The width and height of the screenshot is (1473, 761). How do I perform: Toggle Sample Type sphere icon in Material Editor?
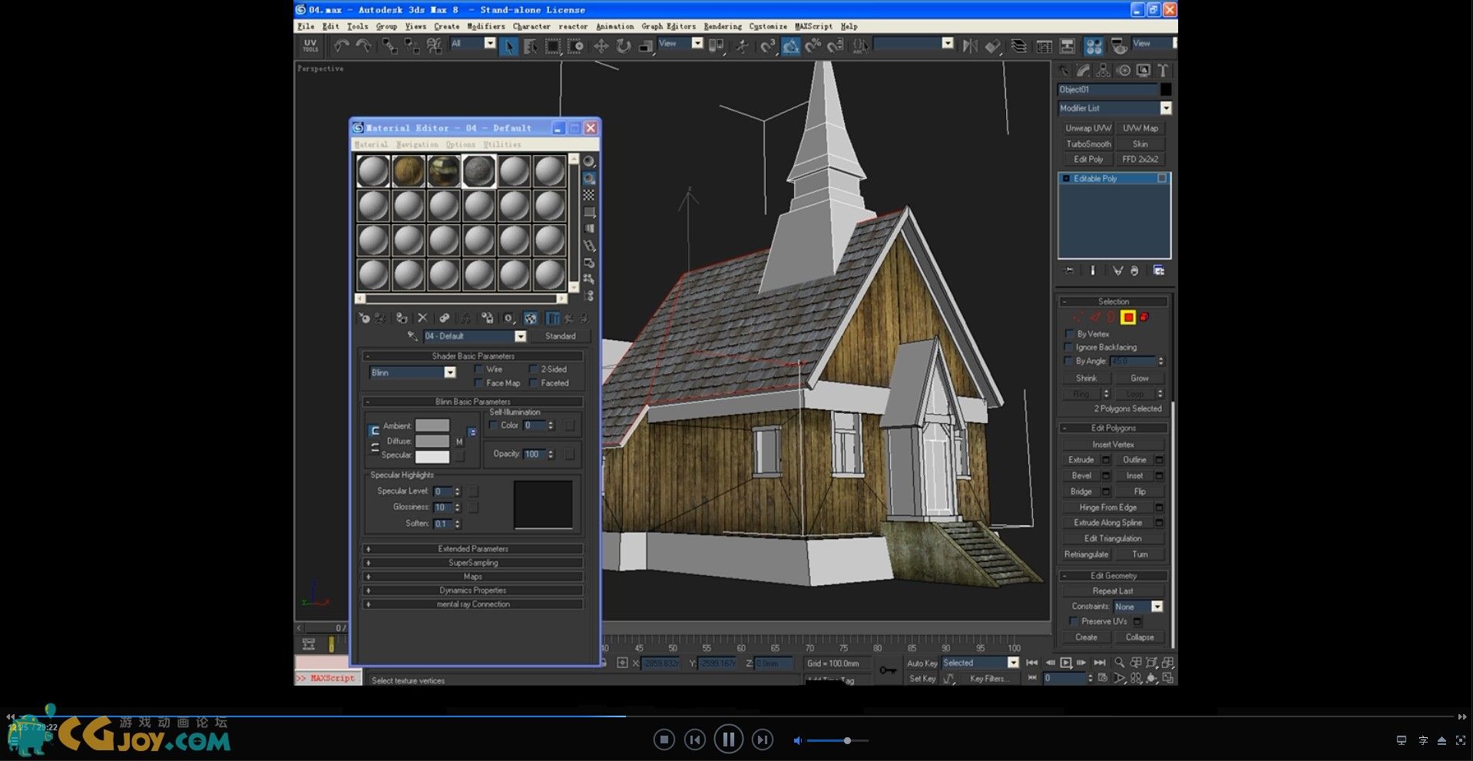pyautogui.click(x=589, y=161)
